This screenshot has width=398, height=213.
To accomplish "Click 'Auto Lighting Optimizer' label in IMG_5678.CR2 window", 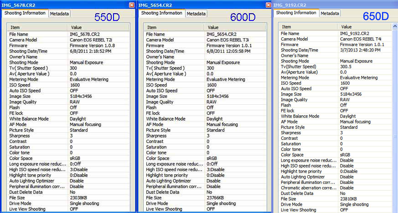I will tap(32, 181).
